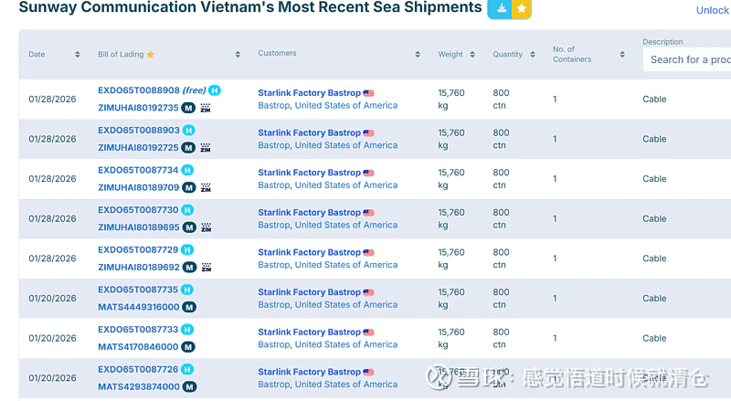
Task: Sort by No. of Containers column
Action: 622,55
